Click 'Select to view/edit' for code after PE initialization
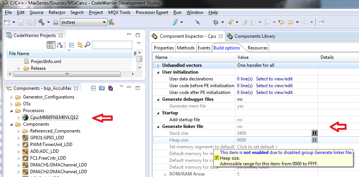Image resolution: width=359 pixels, height=177 pixels. pyautogui.click(x=274, y=92)
